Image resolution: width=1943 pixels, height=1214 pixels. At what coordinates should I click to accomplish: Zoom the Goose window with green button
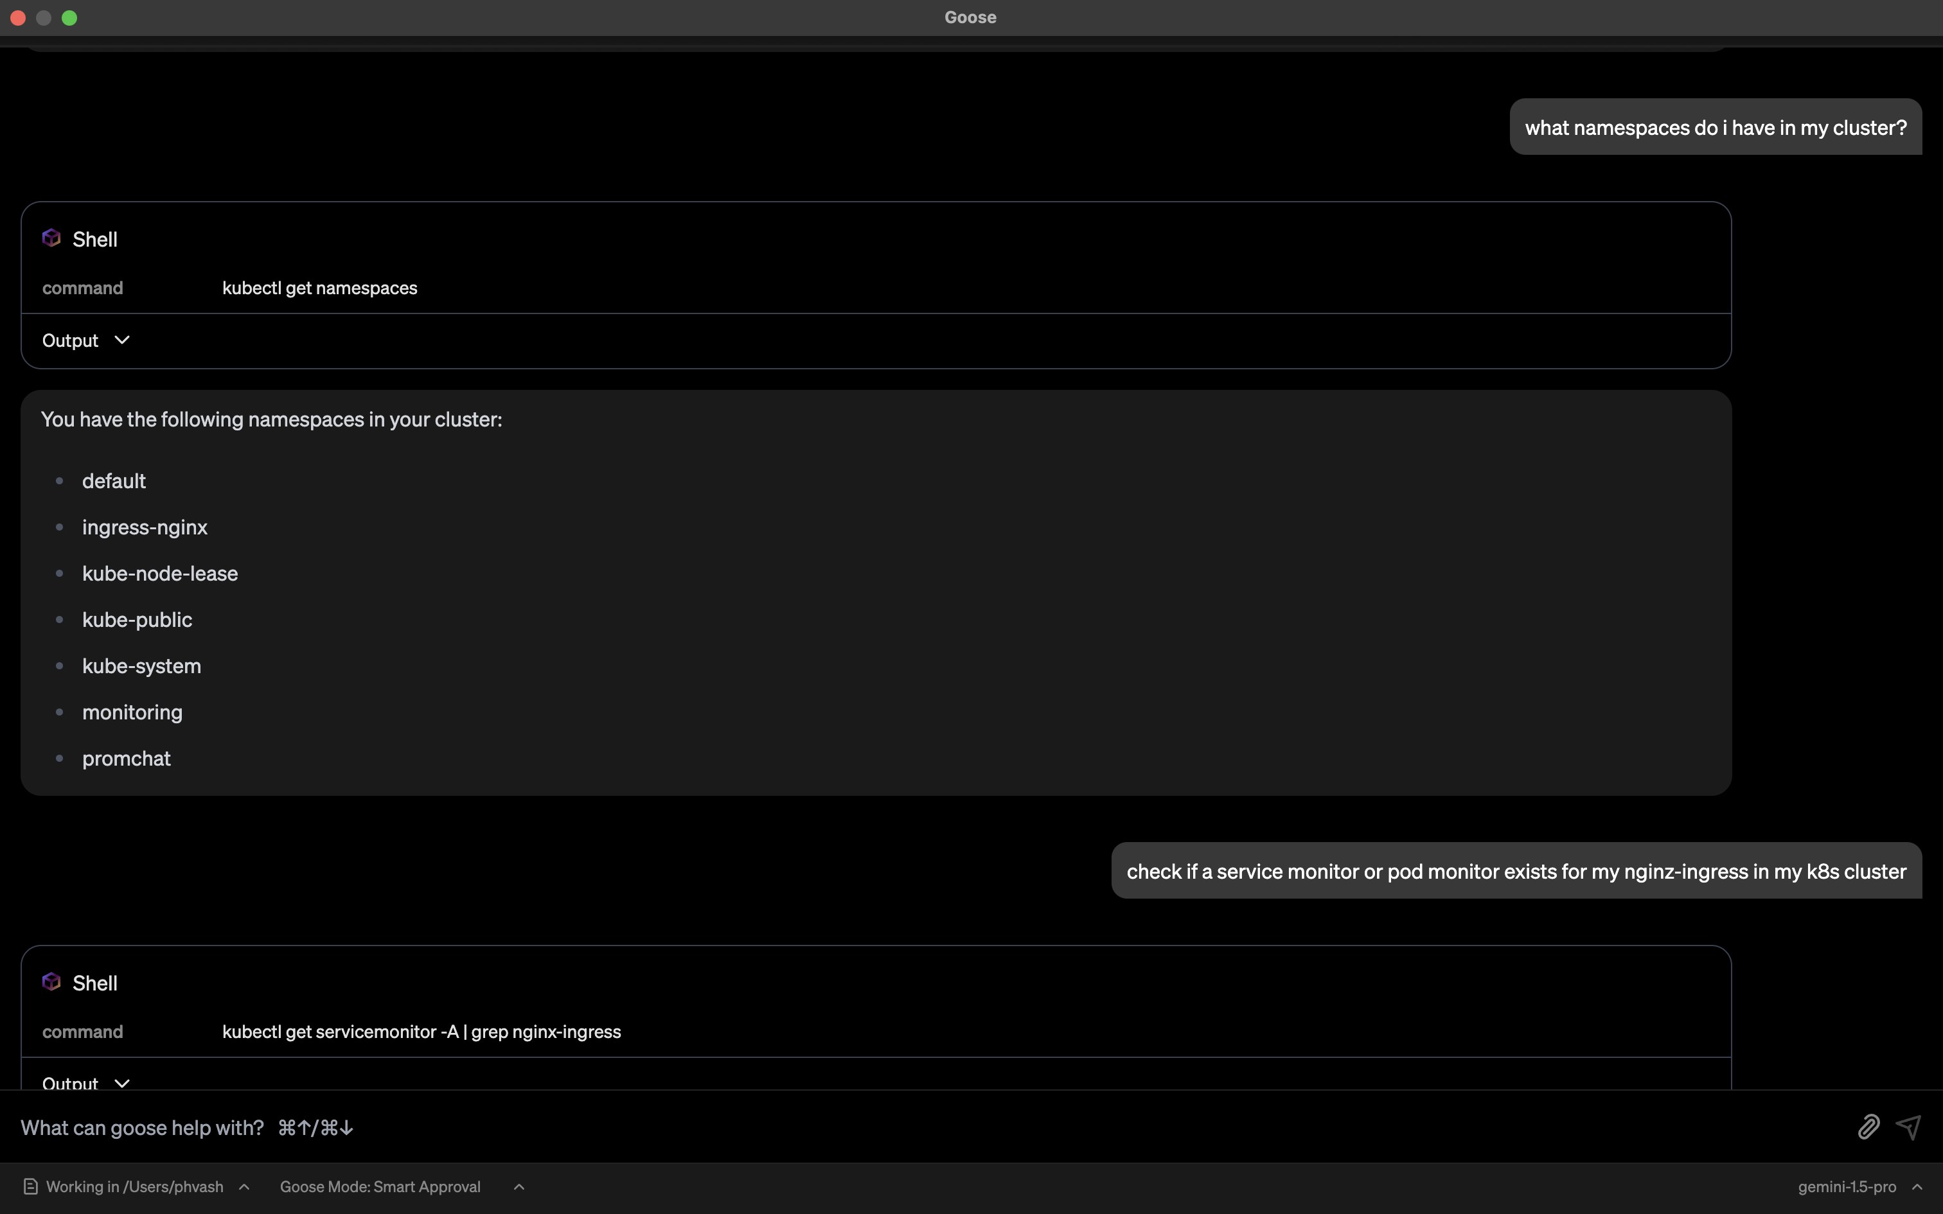click(x=70, y=18)
